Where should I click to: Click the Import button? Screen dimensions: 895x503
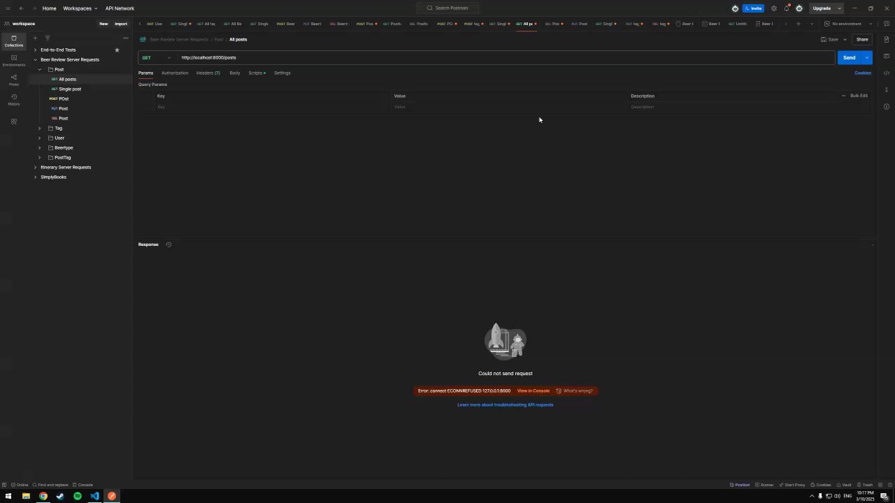pos(121,24)
